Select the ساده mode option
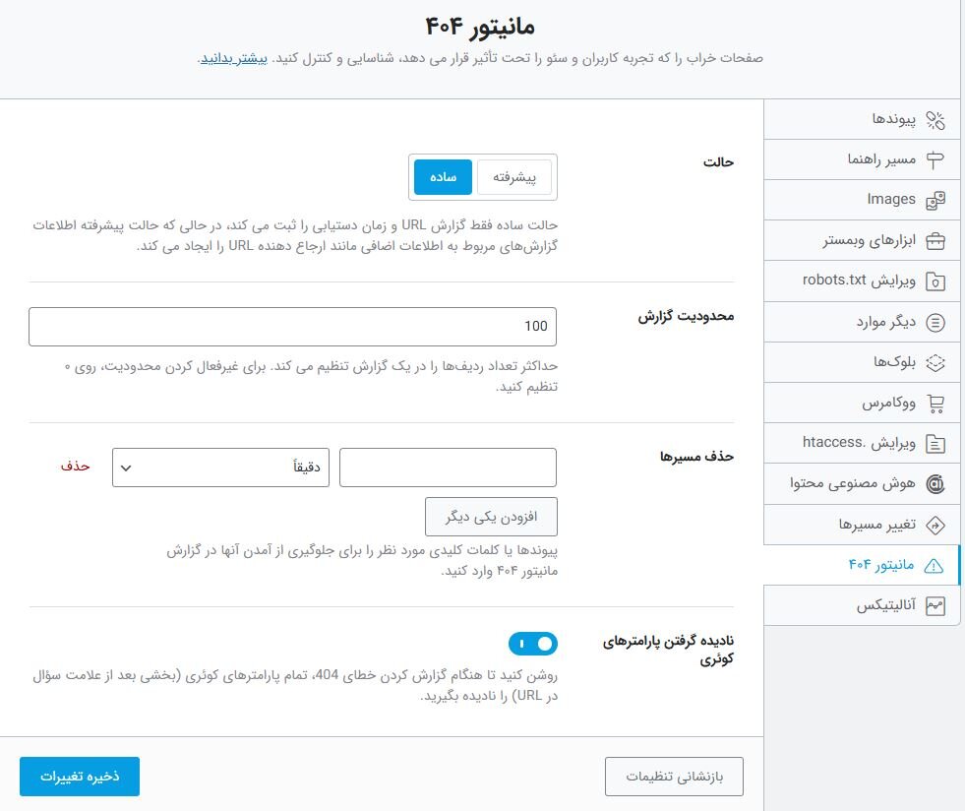 [442, 177]
